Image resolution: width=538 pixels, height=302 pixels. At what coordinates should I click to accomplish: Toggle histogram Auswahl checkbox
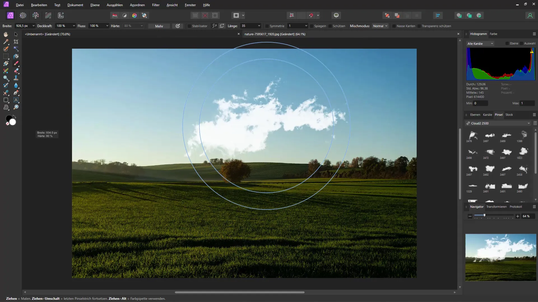tap(521, 43)
